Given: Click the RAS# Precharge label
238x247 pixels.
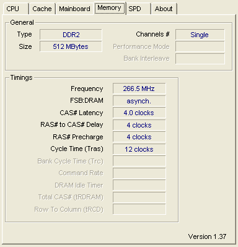Looking at the screenshot, I should point(78,137).
